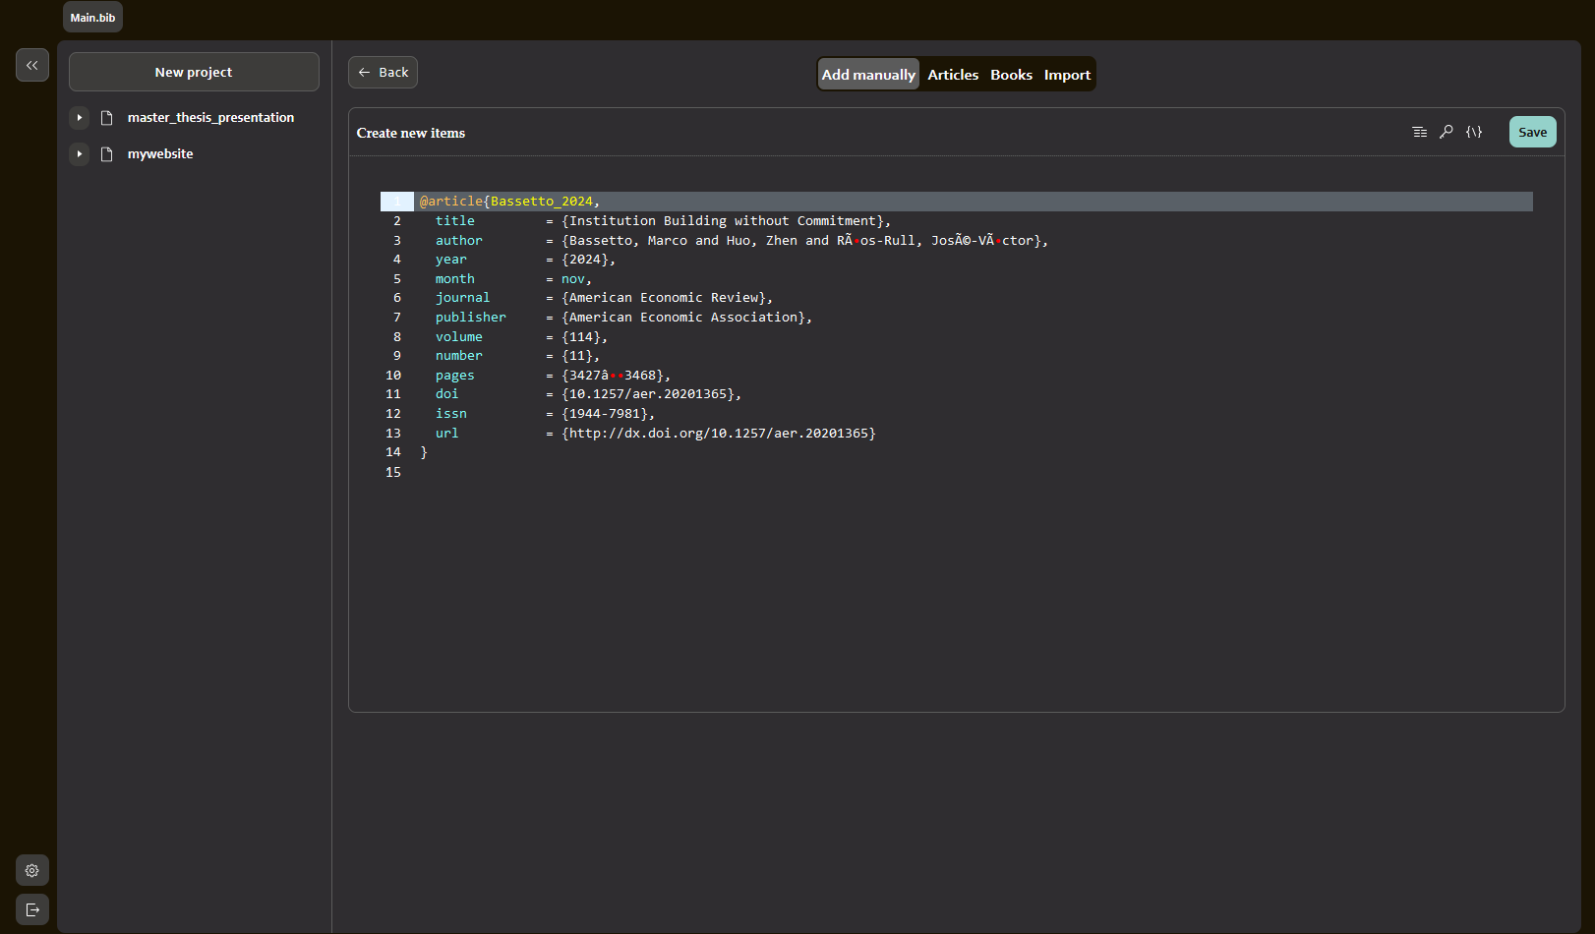Click the braces LaTeX escape icon
This screenshot has height=934, width=1595.
1474,132
